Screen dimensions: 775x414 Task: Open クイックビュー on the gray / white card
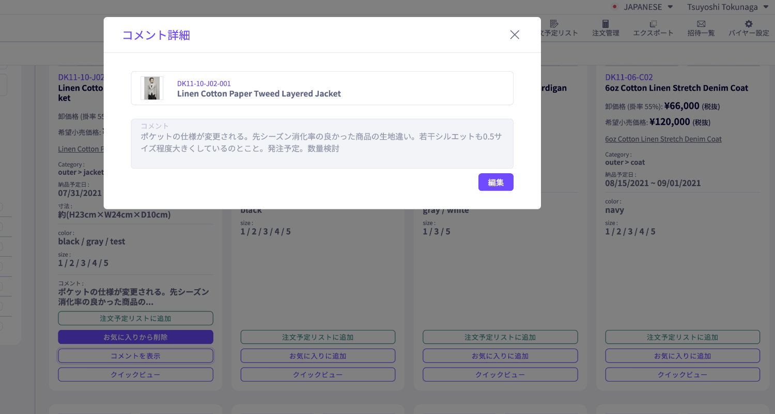500,374
